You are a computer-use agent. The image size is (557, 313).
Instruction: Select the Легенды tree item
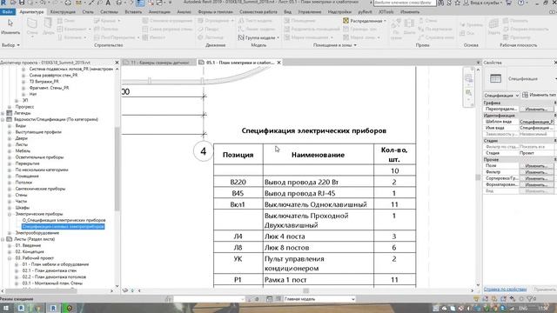point(22,113)
